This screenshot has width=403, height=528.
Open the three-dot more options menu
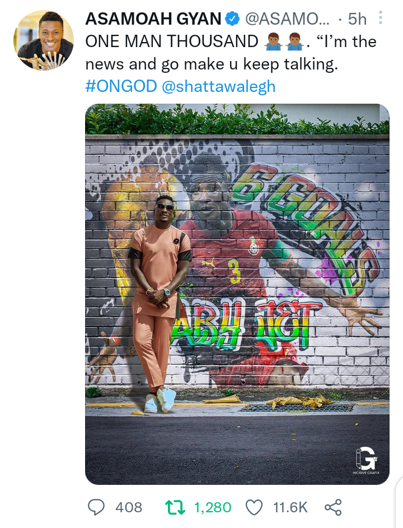pos(381,17)
